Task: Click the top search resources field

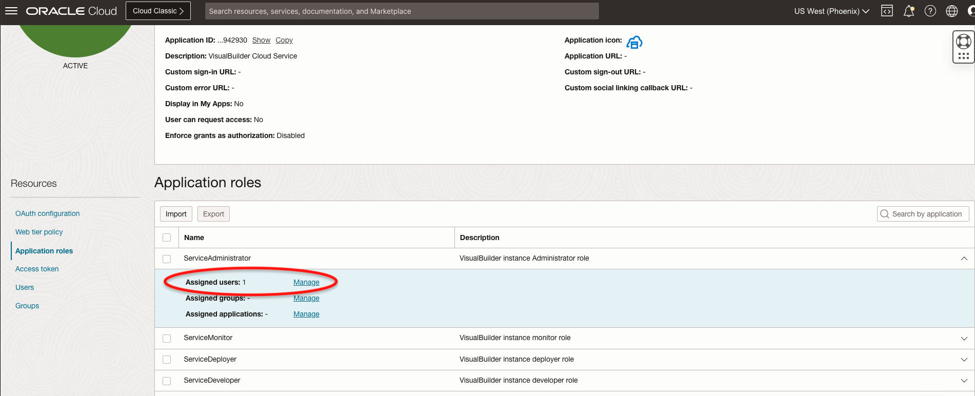Action: coord(402,11)
